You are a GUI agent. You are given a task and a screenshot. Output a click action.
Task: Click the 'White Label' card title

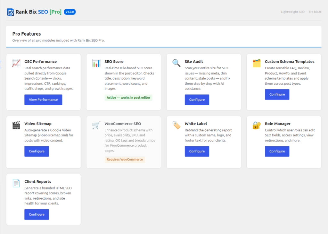click(196, 124)
